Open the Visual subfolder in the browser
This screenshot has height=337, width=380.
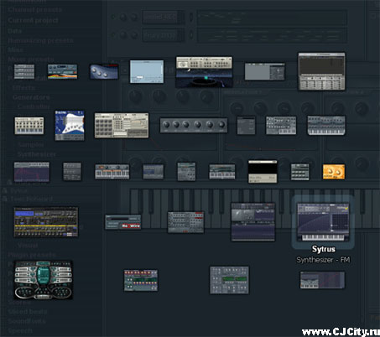point(28,245)
